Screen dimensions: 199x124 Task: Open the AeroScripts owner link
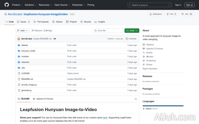[15, 14]
